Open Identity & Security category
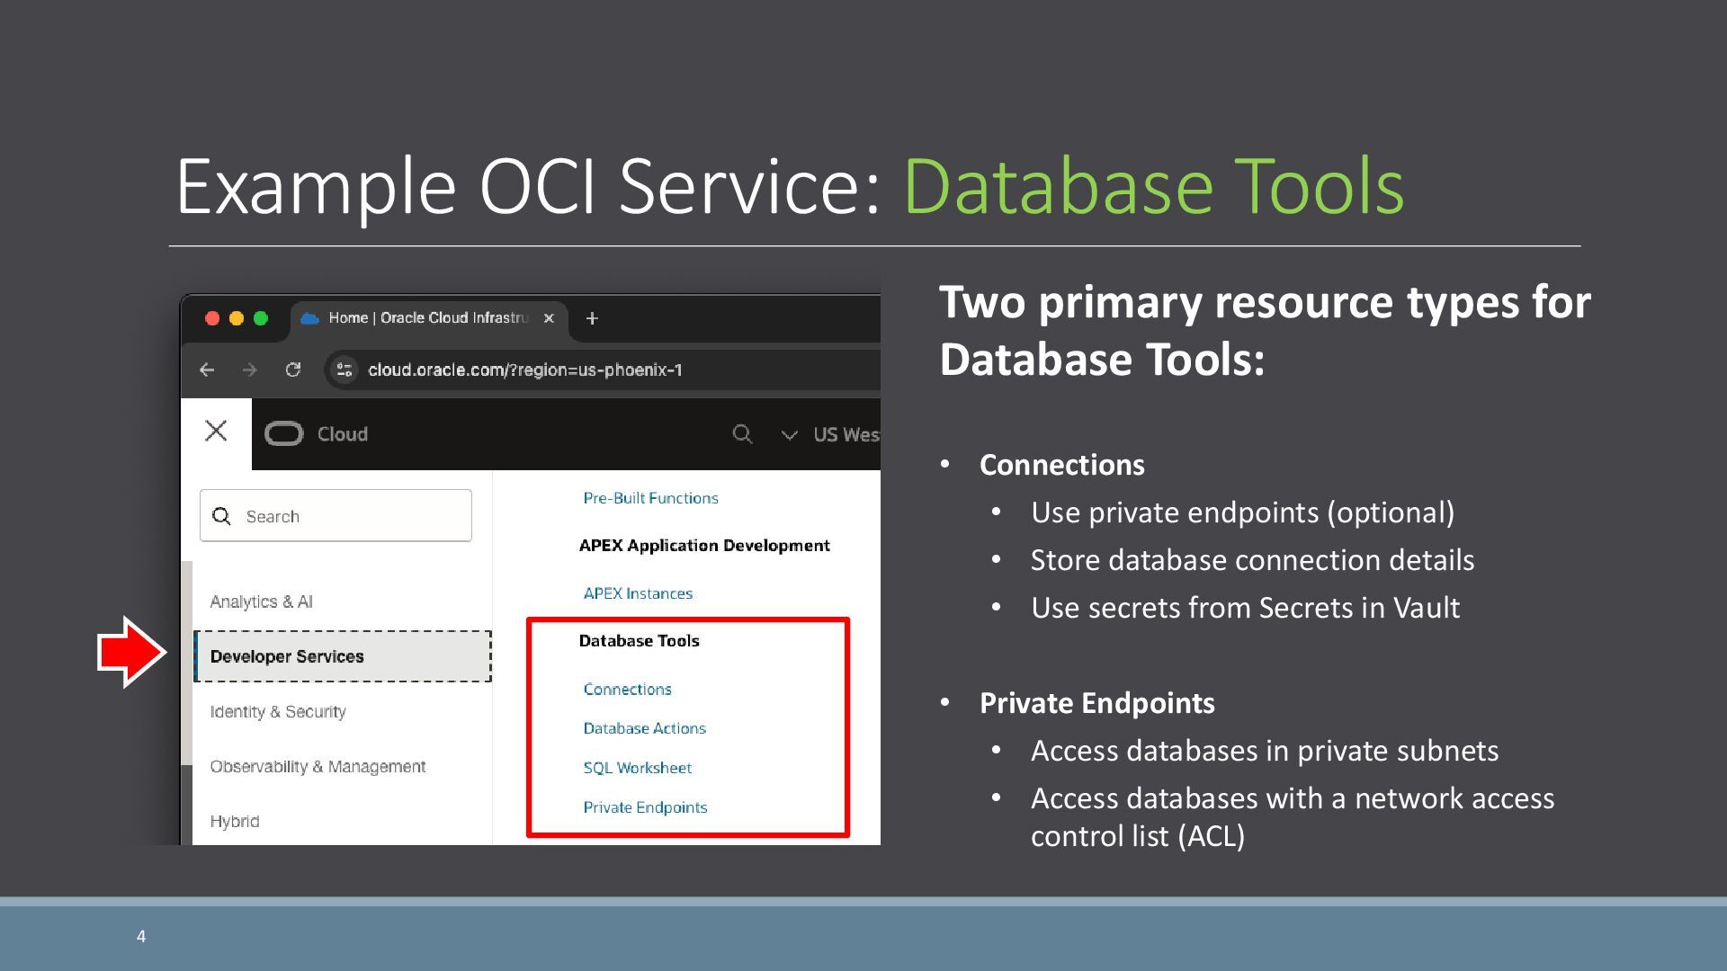Screen dimensions: 1727x971 coord(278,711)
